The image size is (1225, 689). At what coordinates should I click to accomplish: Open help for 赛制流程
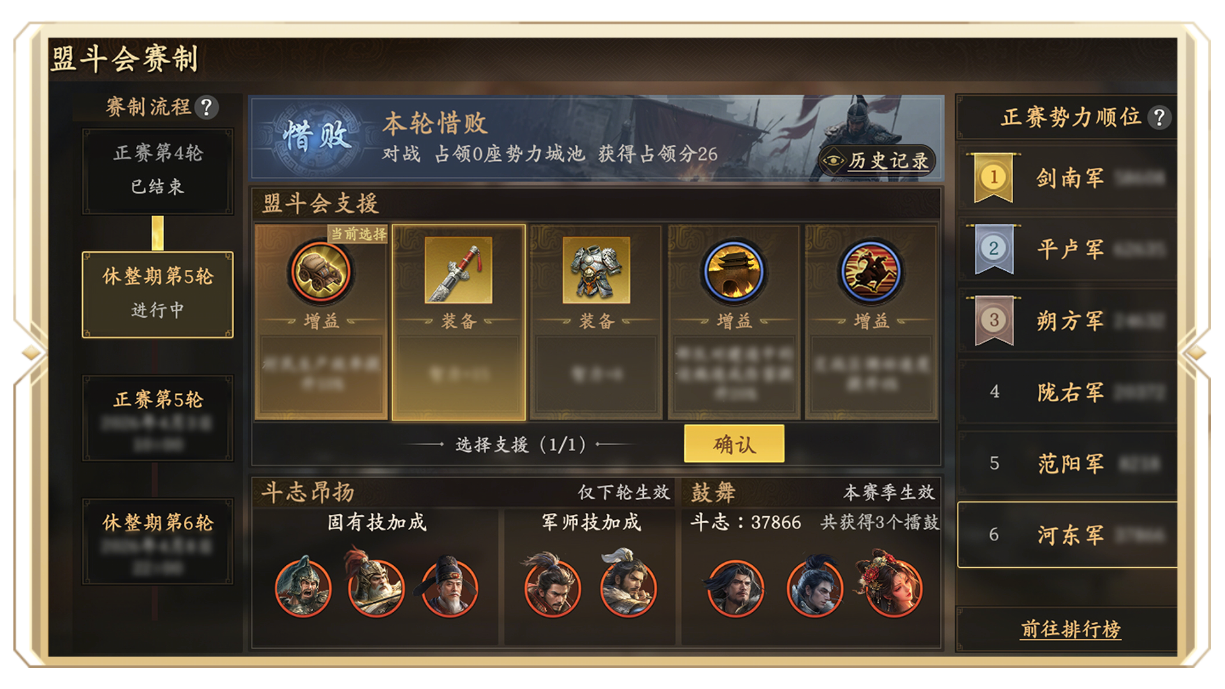(206, 107)
